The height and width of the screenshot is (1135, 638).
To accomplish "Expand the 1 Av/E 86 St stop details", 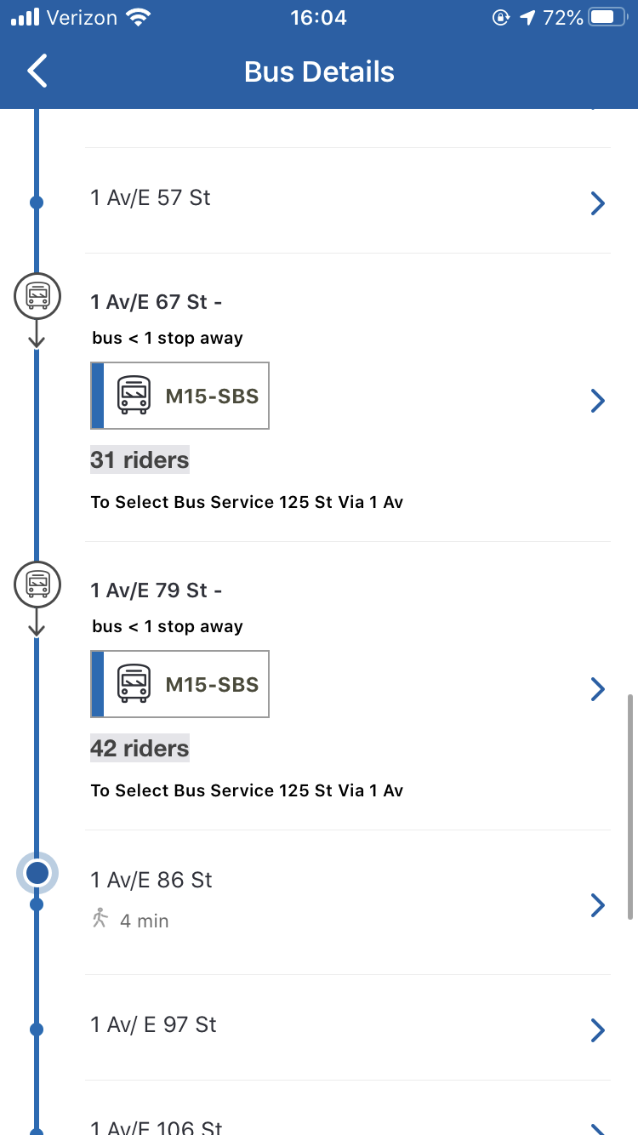I will (598, 905).
